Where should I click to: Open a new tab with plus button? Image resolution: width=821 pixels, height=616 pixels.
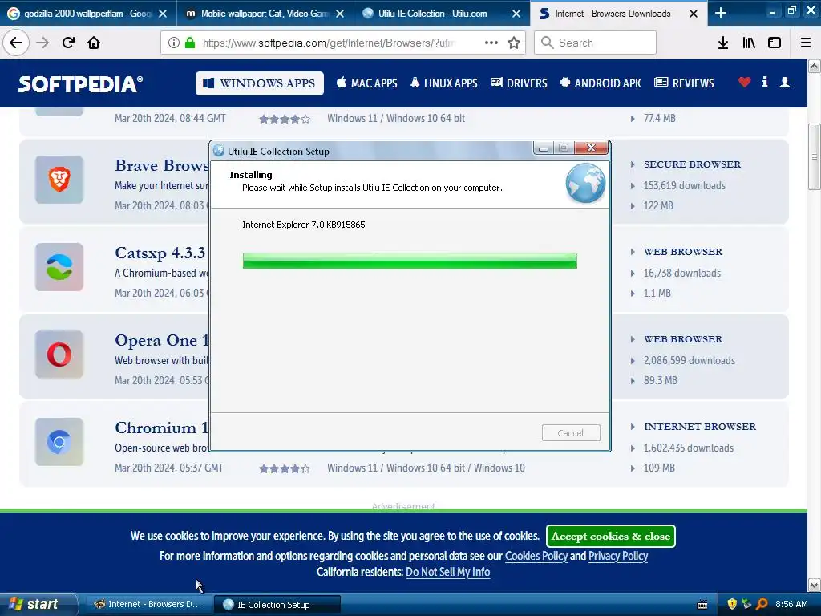click(x=721, y=13)
